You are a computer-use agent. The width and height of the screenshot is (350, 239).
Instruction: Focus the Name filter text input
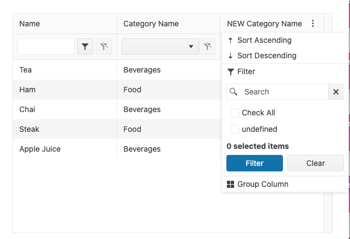(x=46, y=47)
